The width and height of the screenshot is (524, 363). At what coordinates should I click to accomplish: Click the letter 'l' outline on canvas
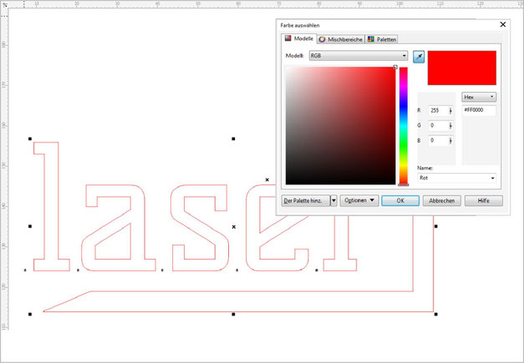(x=51, y=206)
